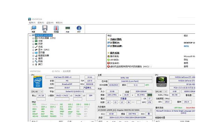Click the 1064.2 MHz memory frequency value

(x=112, y=95)
